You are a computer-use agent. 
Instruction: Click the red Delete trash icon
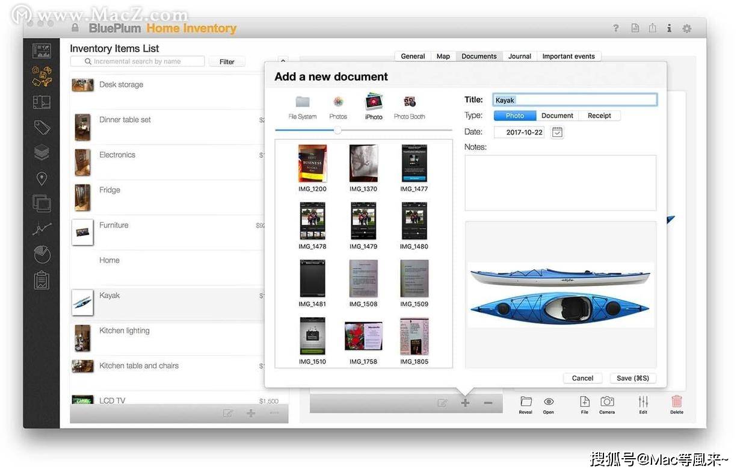click(677, 405)
